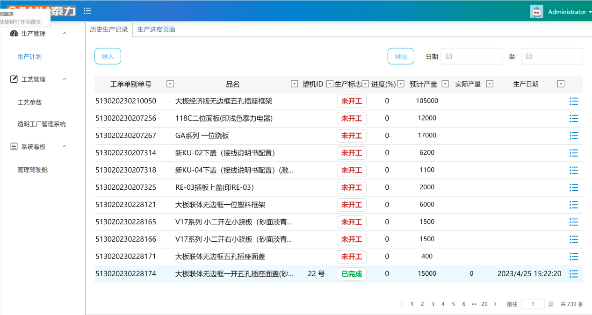Open row menu for order 513020230228166
The height and width of the screenshot is (315, 592).
[x=574, y=239]
